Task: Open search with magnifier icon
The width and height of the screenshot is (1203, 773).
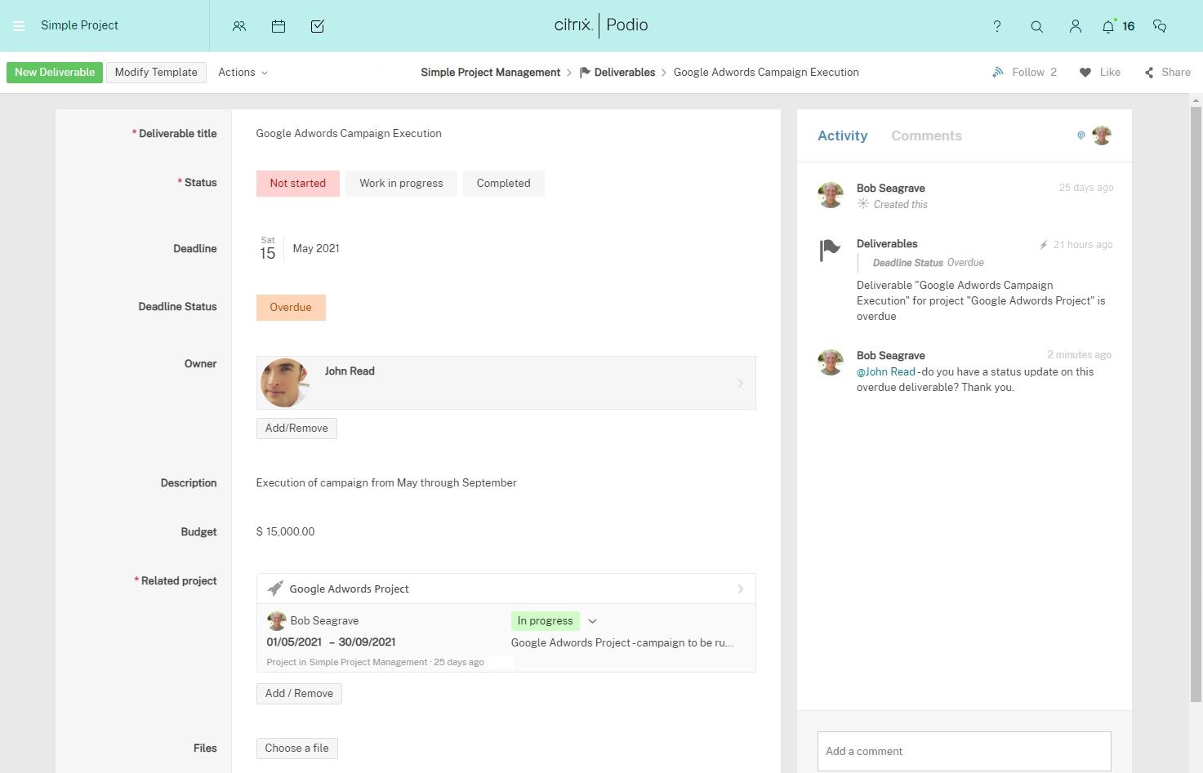Action: pos(1036,26)
